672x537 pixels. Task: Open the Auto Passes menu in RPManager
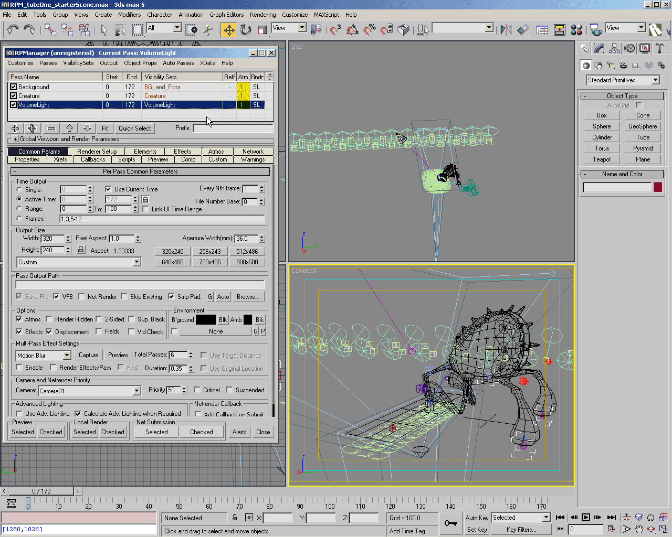[178, 63]
